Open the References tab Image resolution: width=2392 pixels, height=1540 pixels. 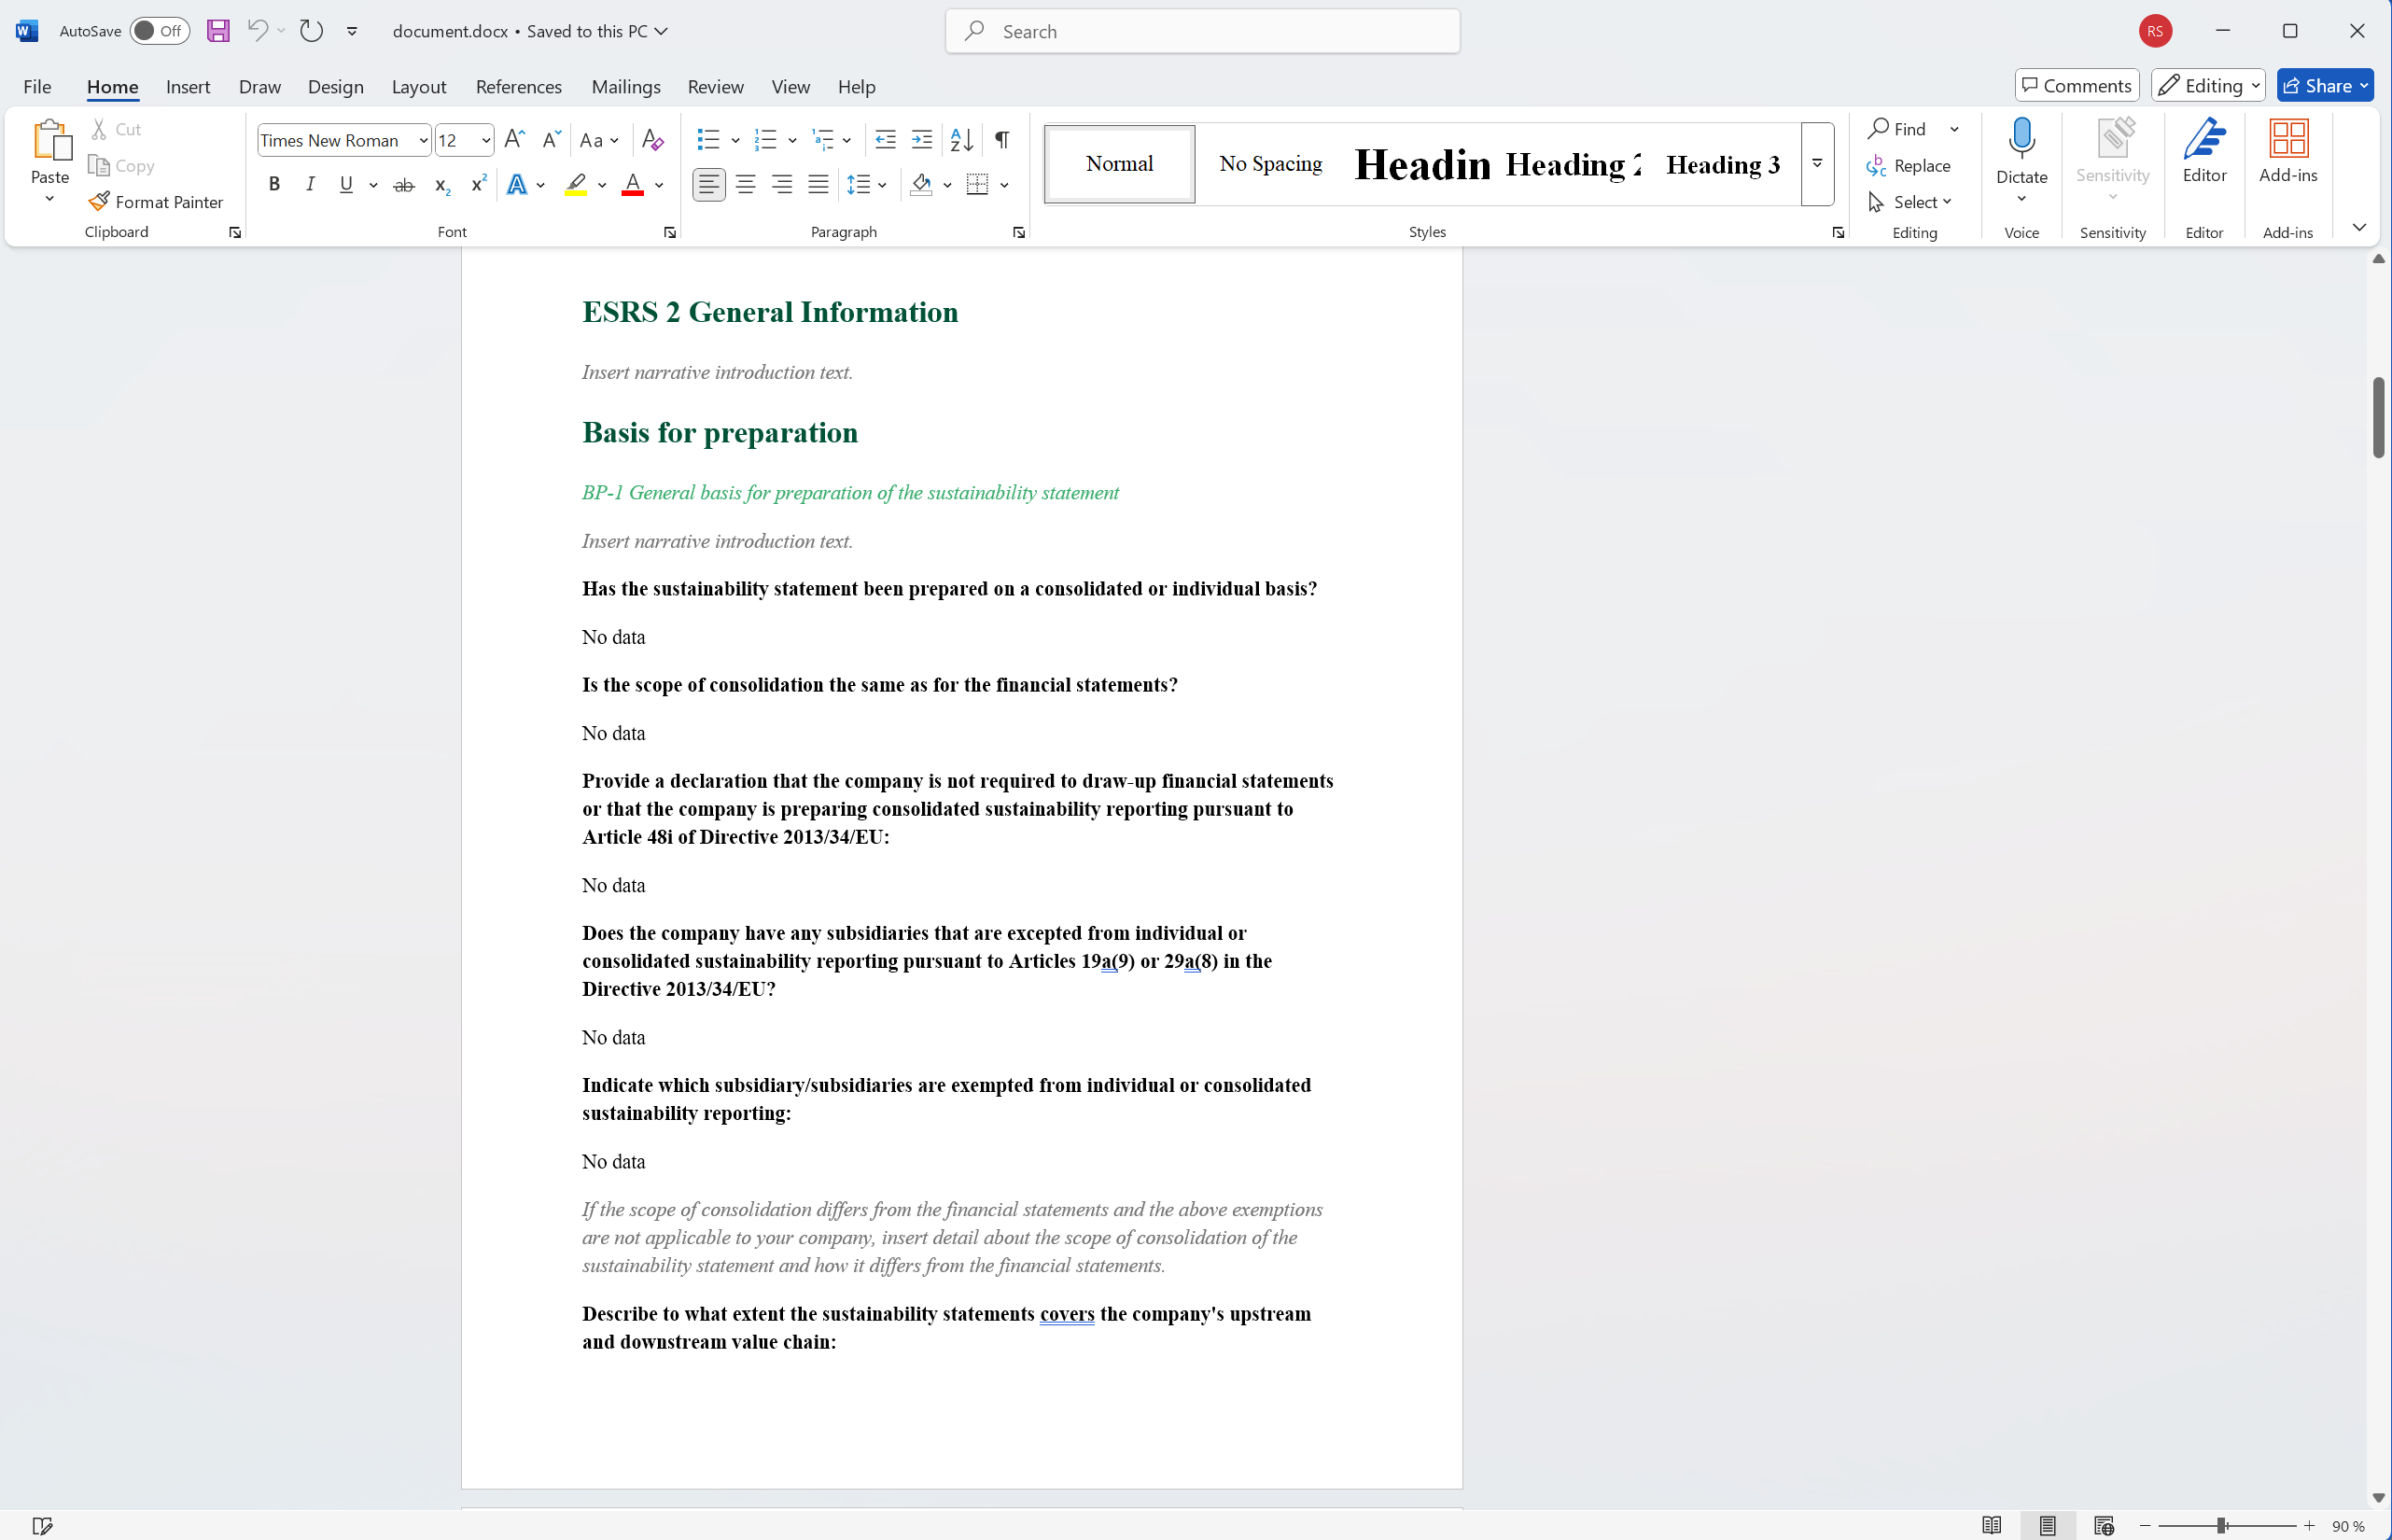(x=518, y=87)
